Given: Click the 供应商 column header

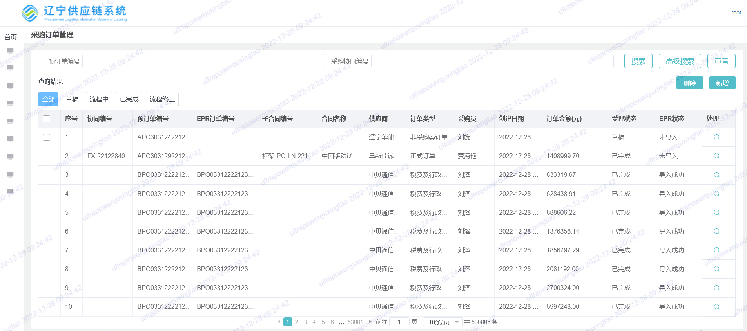Looking at the screenshot, I should click(378, 119).
